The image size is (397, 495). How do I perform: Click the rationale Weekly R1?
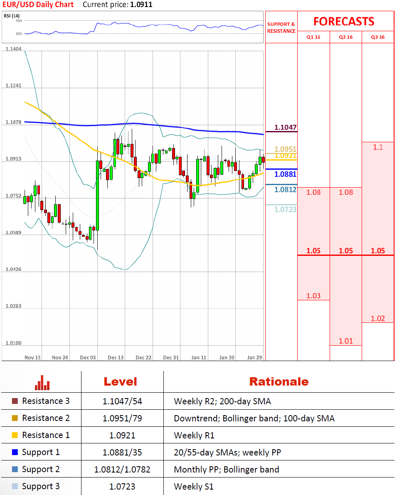[x=194, y=436]
